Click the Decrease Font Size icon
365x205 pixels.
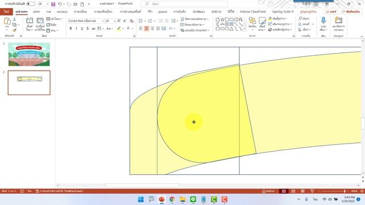(125, 21)
